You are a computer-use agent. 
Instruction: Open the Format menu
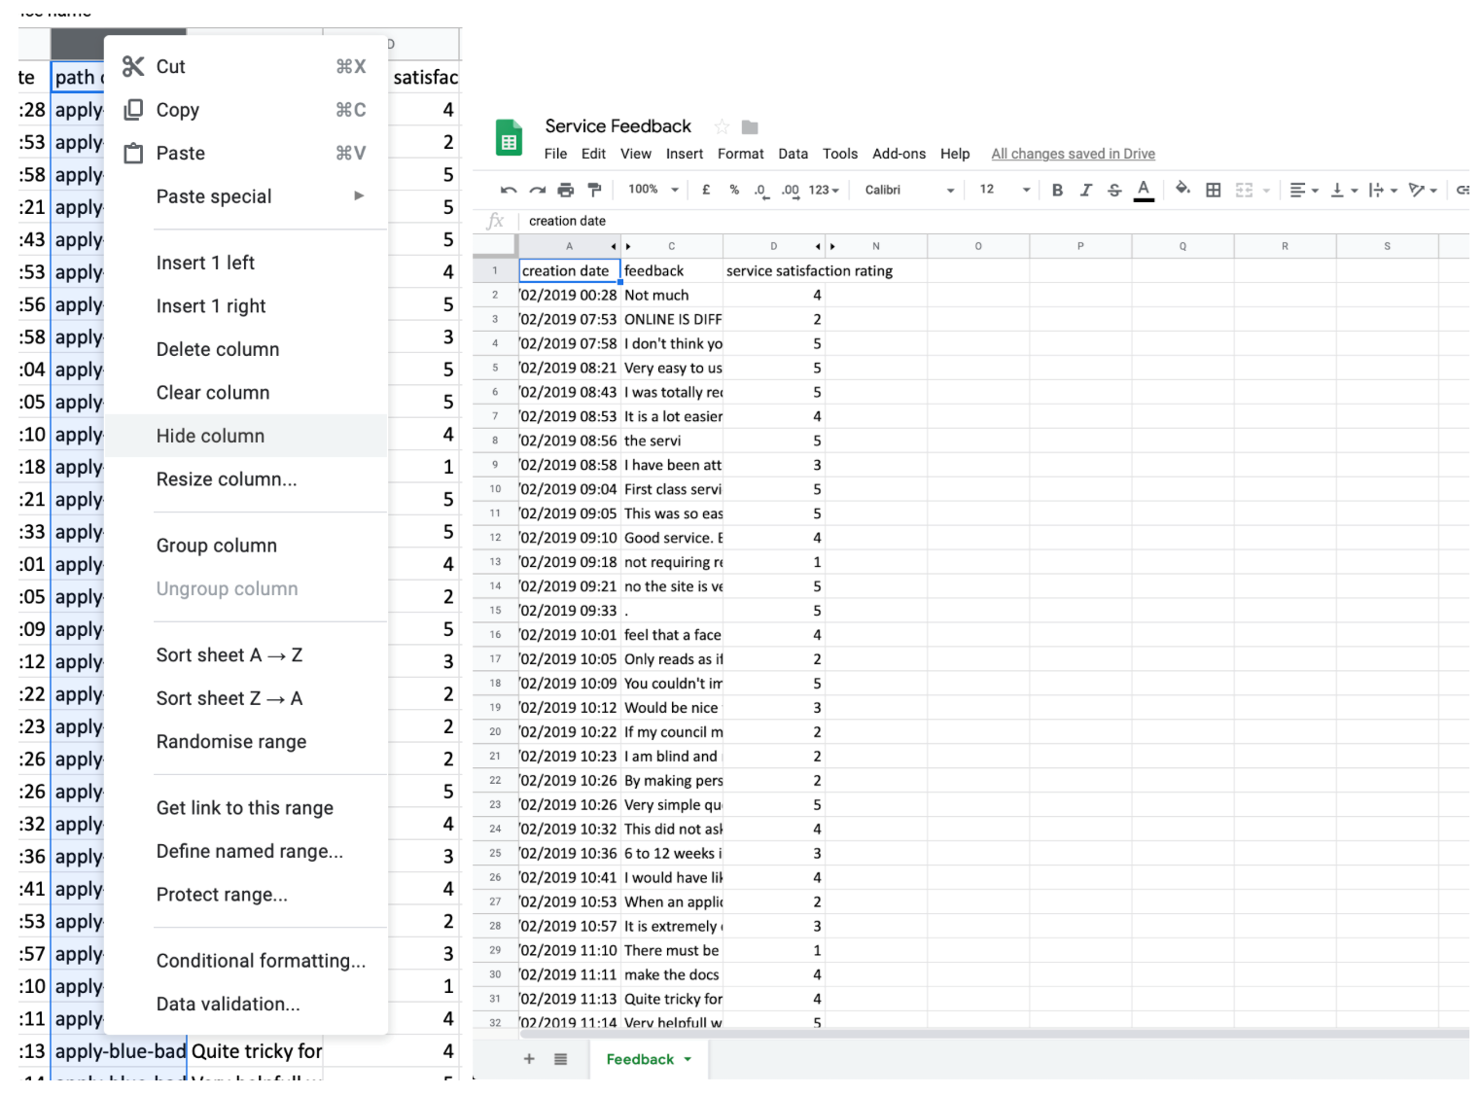point(740,154)
